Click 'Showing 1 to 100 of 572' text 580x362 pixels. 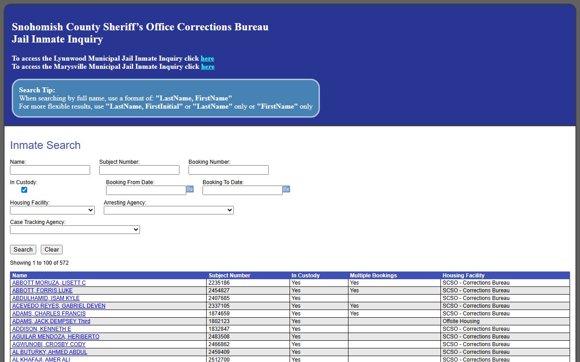[x=39, y=263]
